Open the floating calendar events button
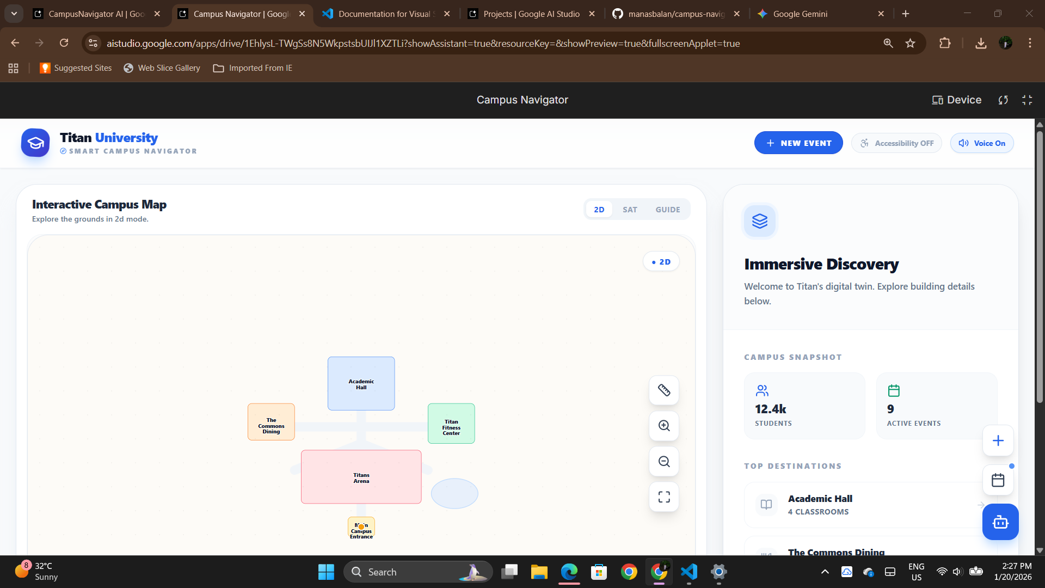The image size is (1045, 588). tap(998, 480)
